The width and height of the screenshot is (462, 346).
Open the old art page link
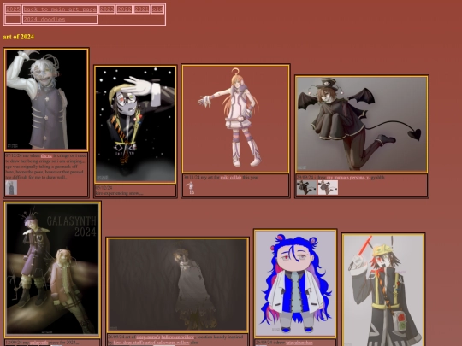(x=157, y=9)
